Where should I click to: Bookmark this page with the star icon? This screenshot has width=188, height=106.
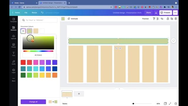pos(111,7)
